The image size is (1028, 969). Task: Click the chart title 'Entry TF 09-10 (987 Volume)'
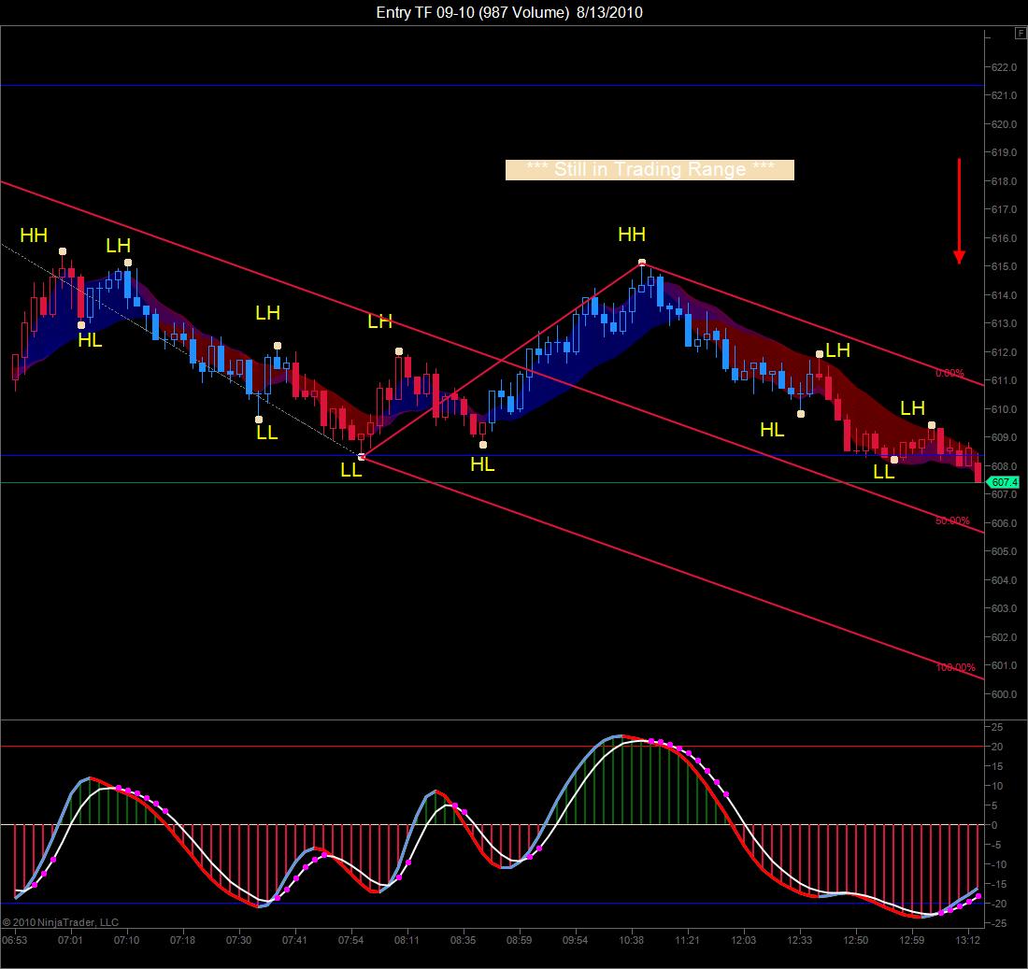click(472, 12)
